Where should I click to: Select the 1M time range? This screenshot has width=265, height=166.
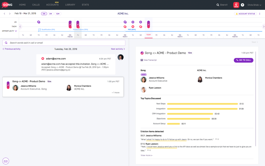[44, 14]
